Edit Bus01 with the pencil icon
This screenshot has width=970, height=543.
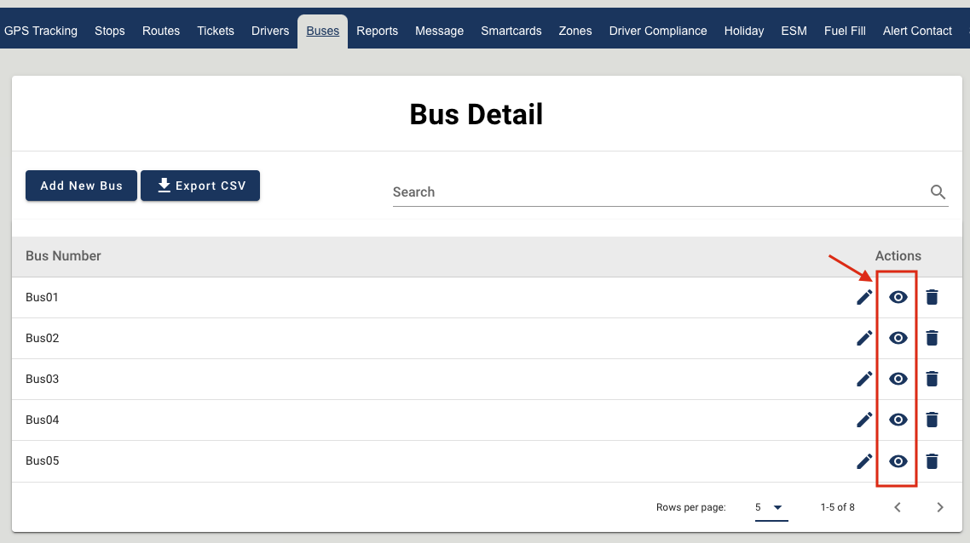click(864, 297)
